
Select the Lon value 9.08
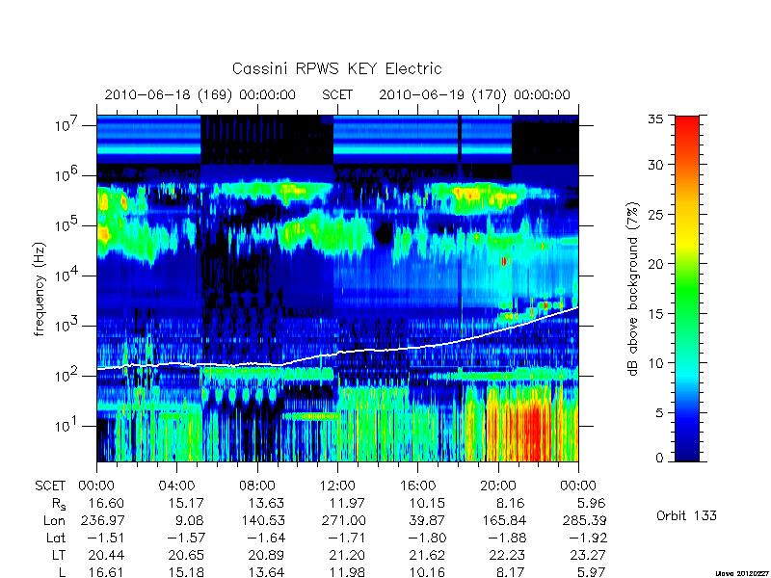pos(189,520)
